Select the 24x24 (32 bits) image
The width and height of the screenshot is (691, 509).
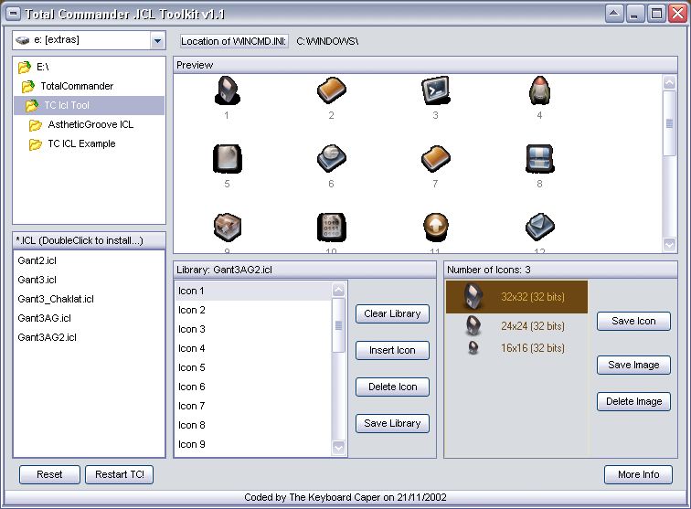point(517,326)
